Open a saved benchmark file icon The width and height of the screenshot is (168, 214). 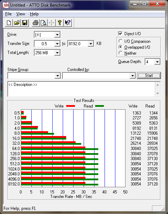17,23
